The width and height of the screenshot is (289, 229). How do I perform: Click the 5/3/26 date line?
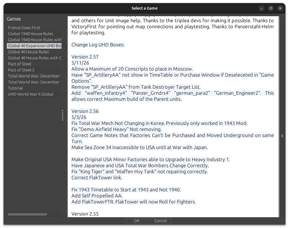tap(79, 117)
